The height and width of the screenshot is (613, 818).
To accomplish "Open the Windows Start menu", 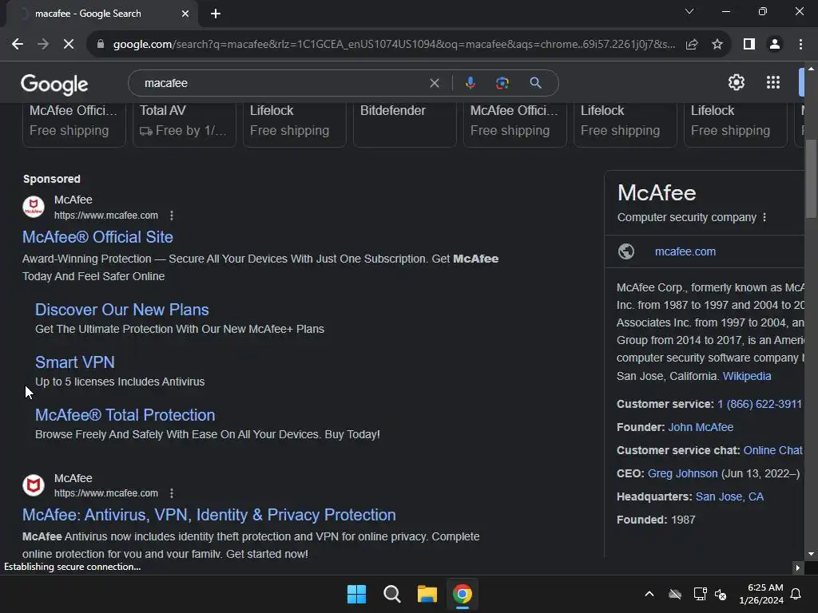I will pyautogui.click(x=357, y=594).
